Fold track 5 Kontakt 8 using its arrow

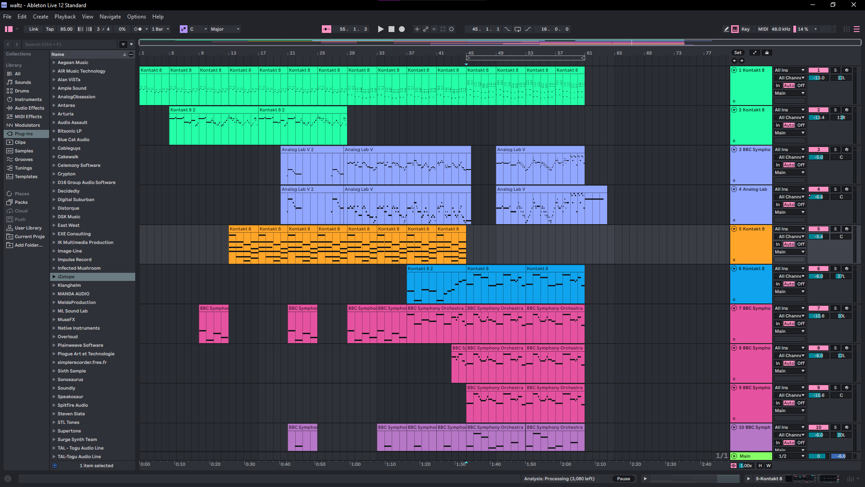point(734,229)
